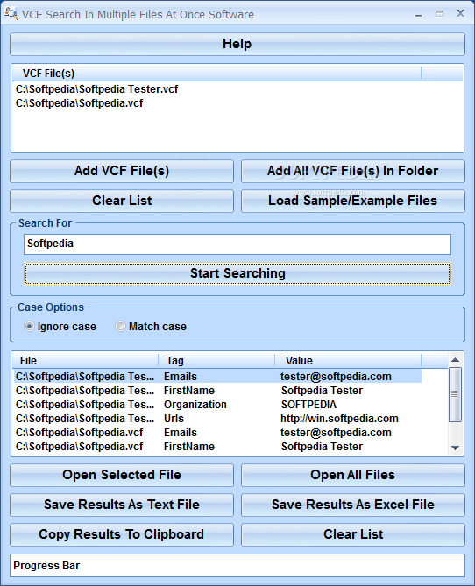Select the Softpedia Tes... FirstName result row
This screenshot has width=475, height=586.
coord(217,391)
